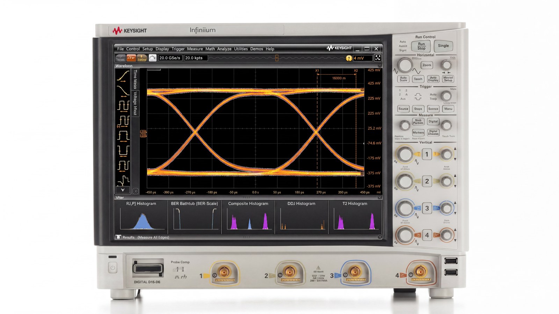This screenshot has width=559, height=314.
Task: Open the Trigger menu
Action: point(178,49)
